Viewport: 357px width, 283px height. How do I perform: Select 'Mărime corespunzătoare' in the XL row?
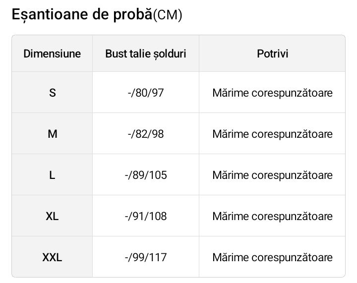(x=272, y=216)
